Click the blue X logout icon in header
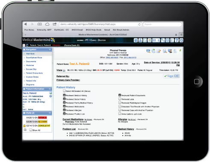The height and width of the screenshot is (162, 210). 181,40
